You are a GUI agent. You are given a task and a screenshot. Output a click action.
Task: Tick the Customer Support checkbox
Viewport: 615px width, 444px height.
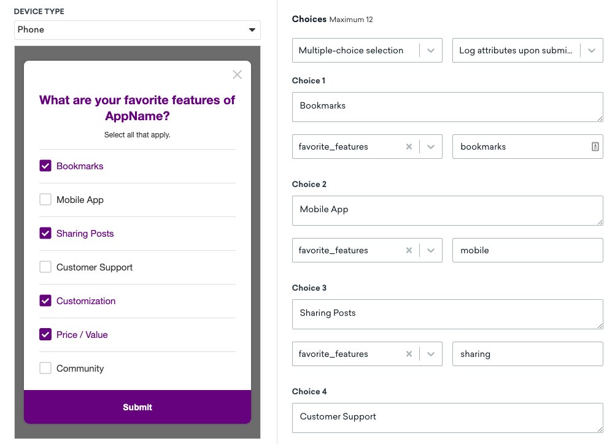[45, 267]
